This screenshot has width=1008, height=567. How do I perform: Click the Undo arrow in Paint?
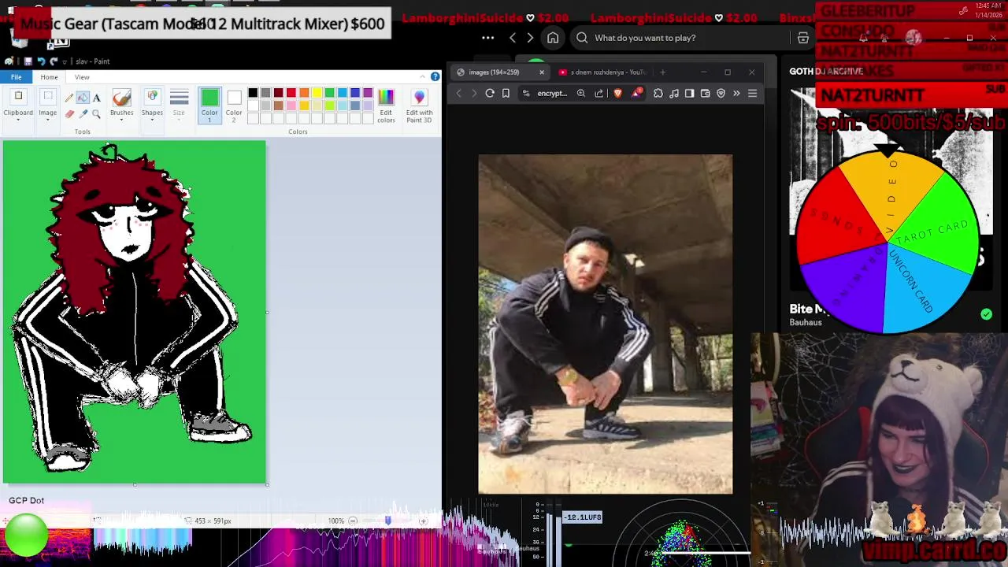click(41, 61)
